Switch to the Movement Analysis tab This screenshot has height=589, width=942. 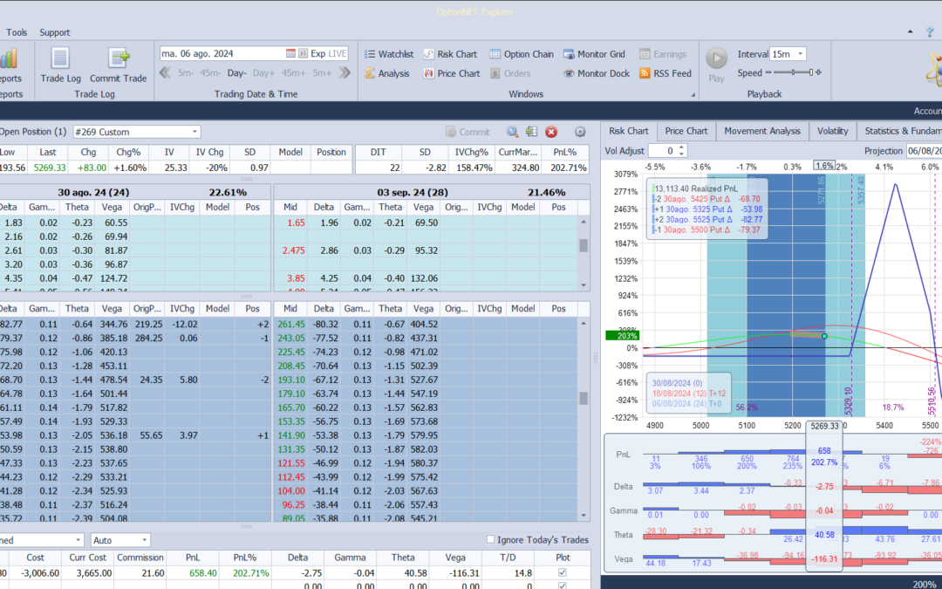pos(762,131)
